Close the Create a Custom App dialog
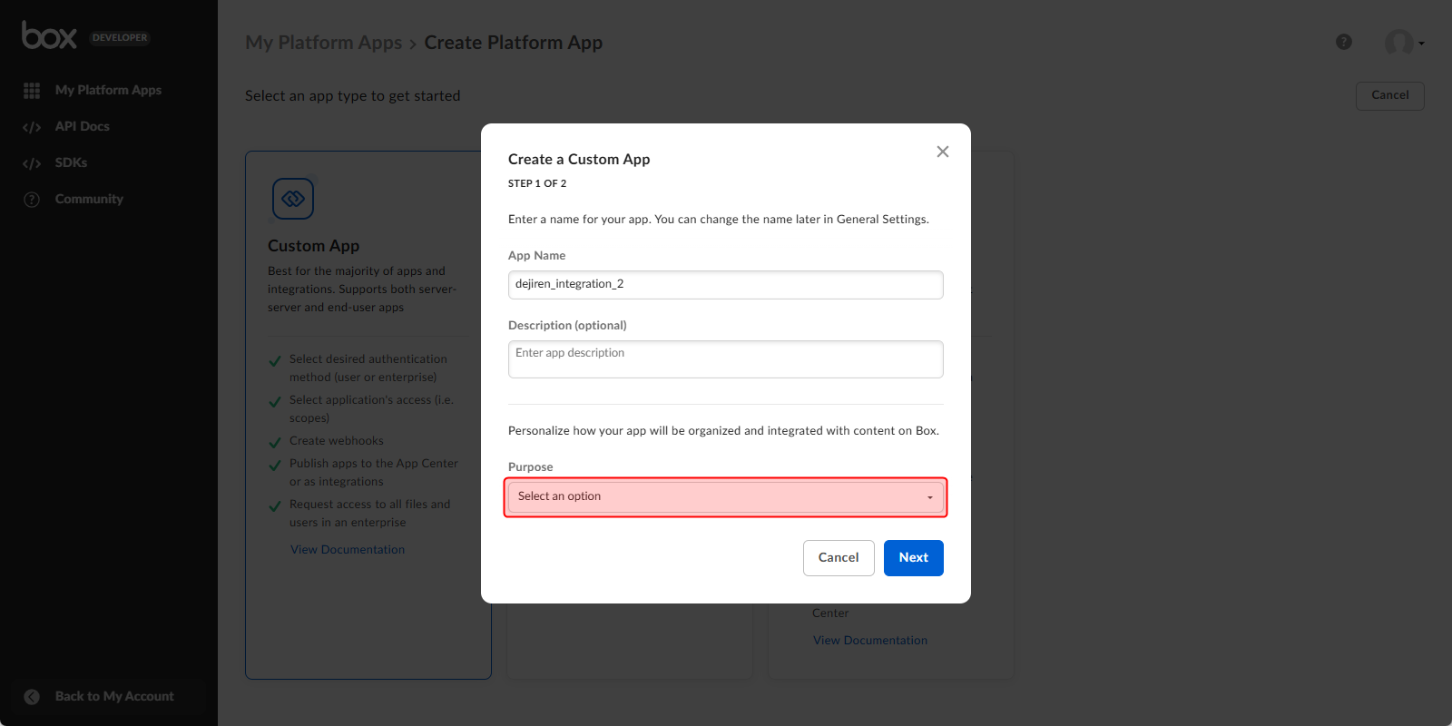Screen dimensions: 1452x726 943,152
